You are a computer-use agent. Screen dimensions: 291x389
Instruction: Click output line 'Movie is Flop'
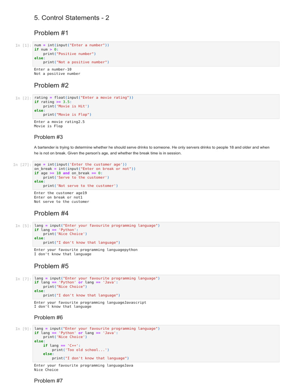pos(48,126)
